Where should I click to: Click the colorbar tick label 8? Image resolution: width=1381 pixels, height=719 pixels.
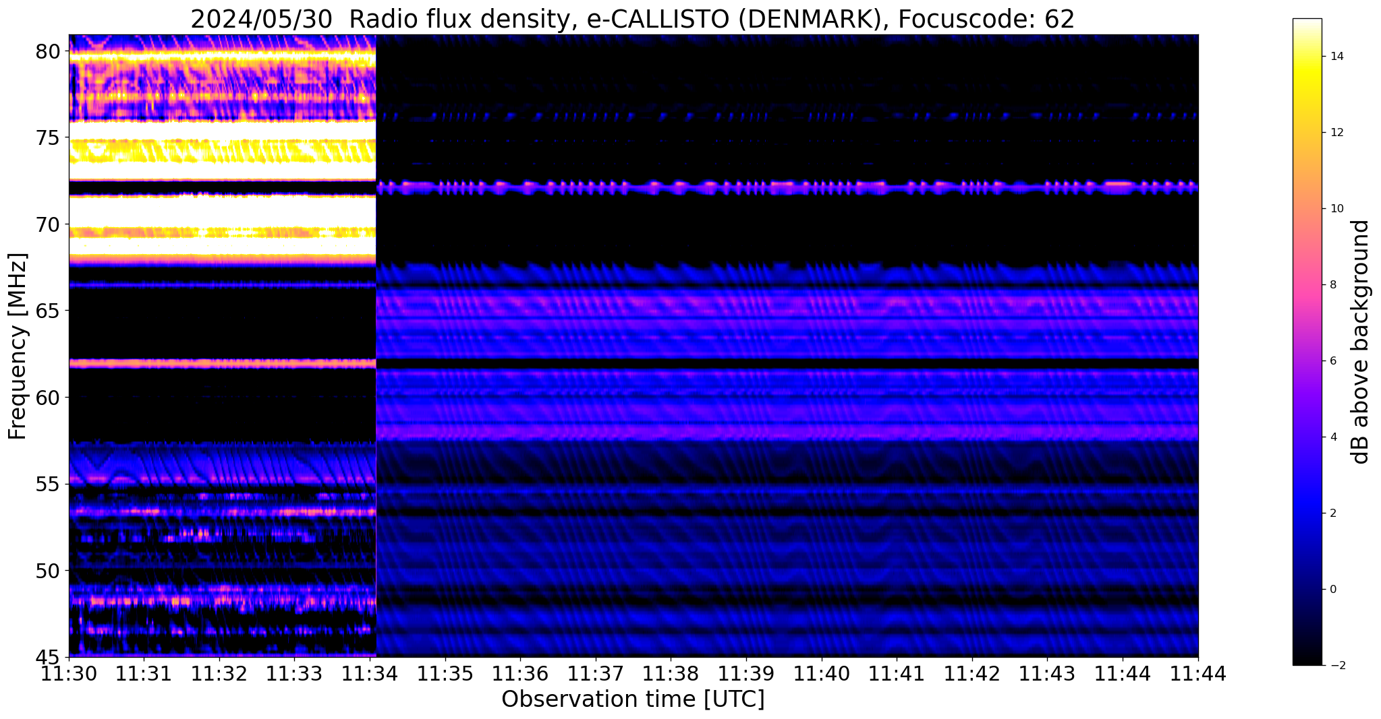1333,285
